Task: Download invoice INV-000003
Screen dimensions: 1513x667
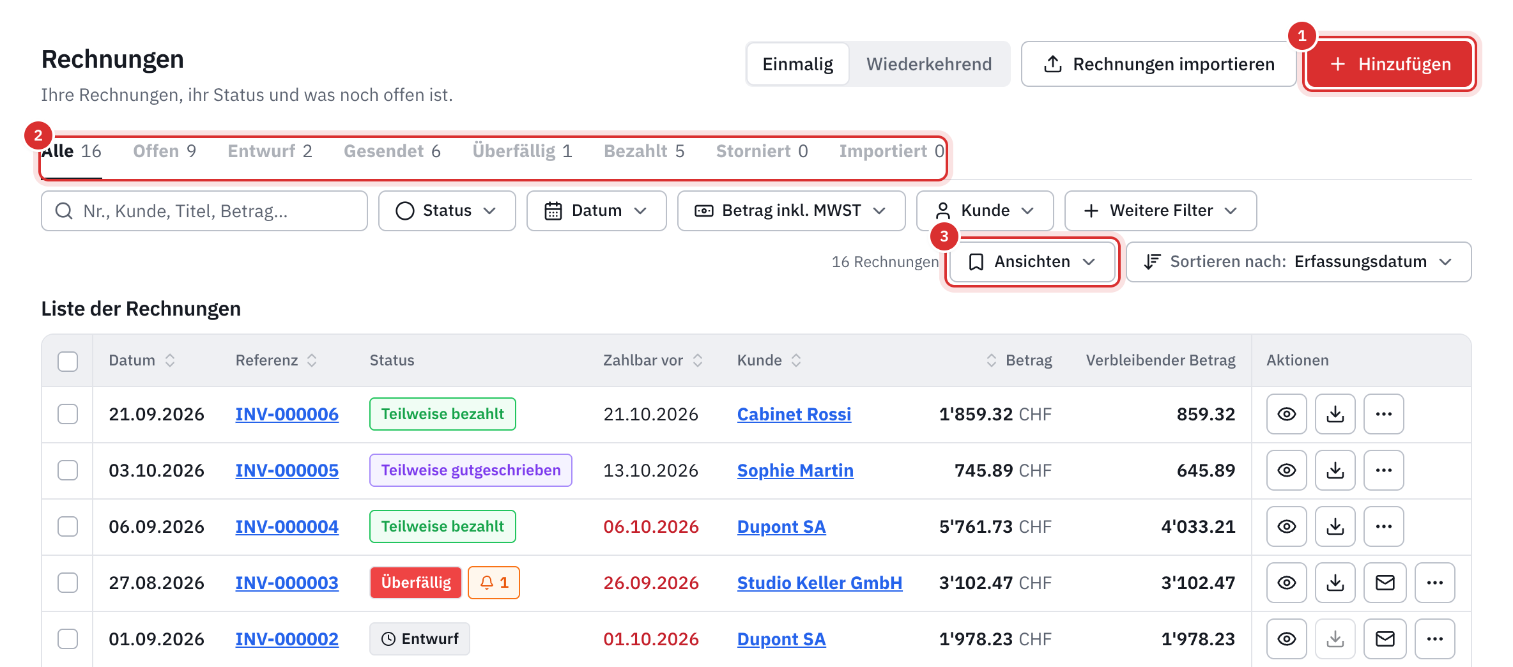Action: click(x=1335, y=583)
